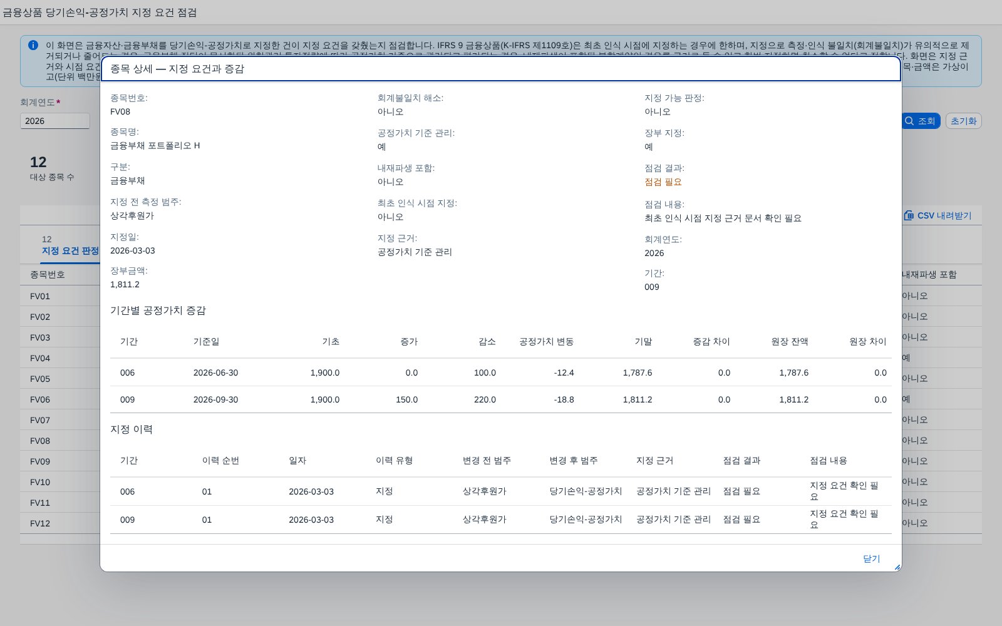Click the 회계연도 input field

click(55, 121)
